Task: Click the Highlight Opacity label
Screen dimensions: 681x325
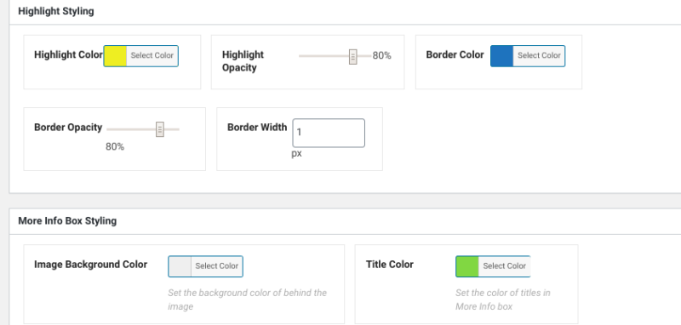Action: [x=243, y=61]
